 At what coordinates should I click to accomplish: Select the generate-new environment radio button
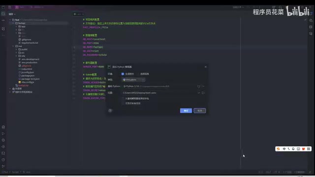point(123,74)
